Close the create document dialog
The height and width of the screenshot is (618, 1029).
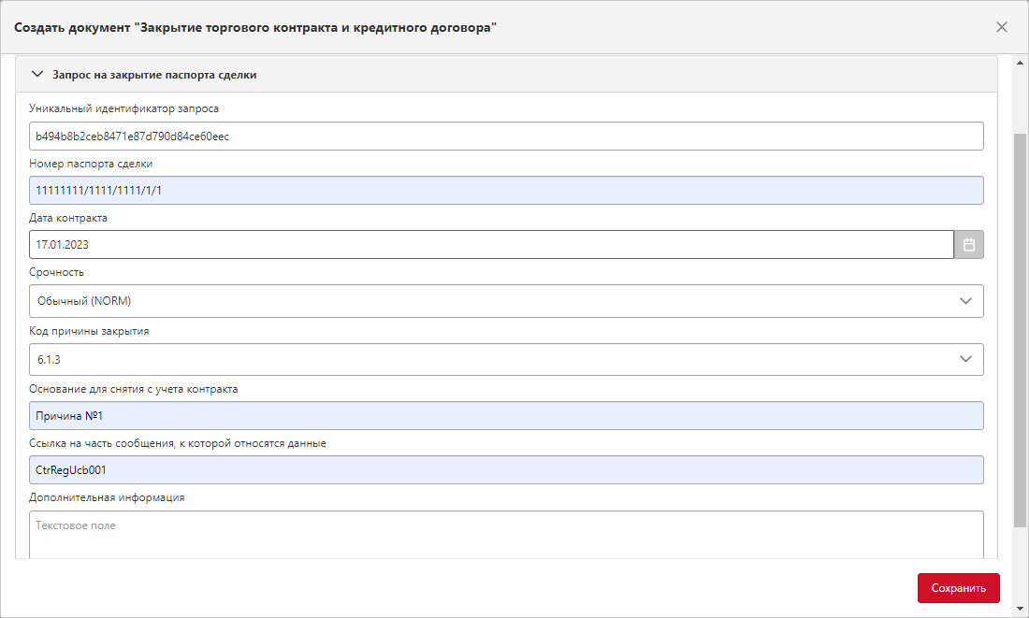1002,27
